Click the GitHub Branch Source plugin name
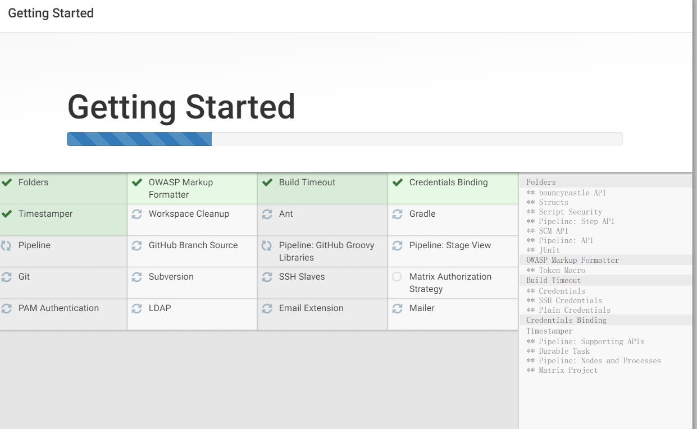The width and height of the screenshot is (697, 429). (x=193, y=245)
